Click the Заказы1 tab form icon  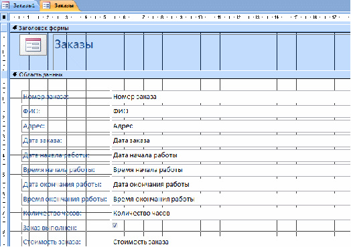tap(5, 5)
